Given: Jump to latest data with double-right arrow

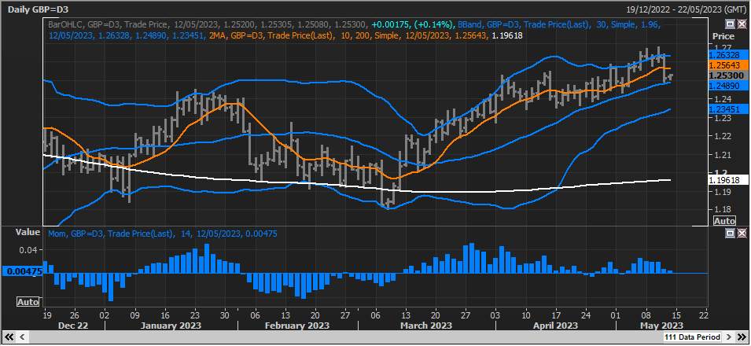Looking at the screenshot, I should click(x=742, y=337).
